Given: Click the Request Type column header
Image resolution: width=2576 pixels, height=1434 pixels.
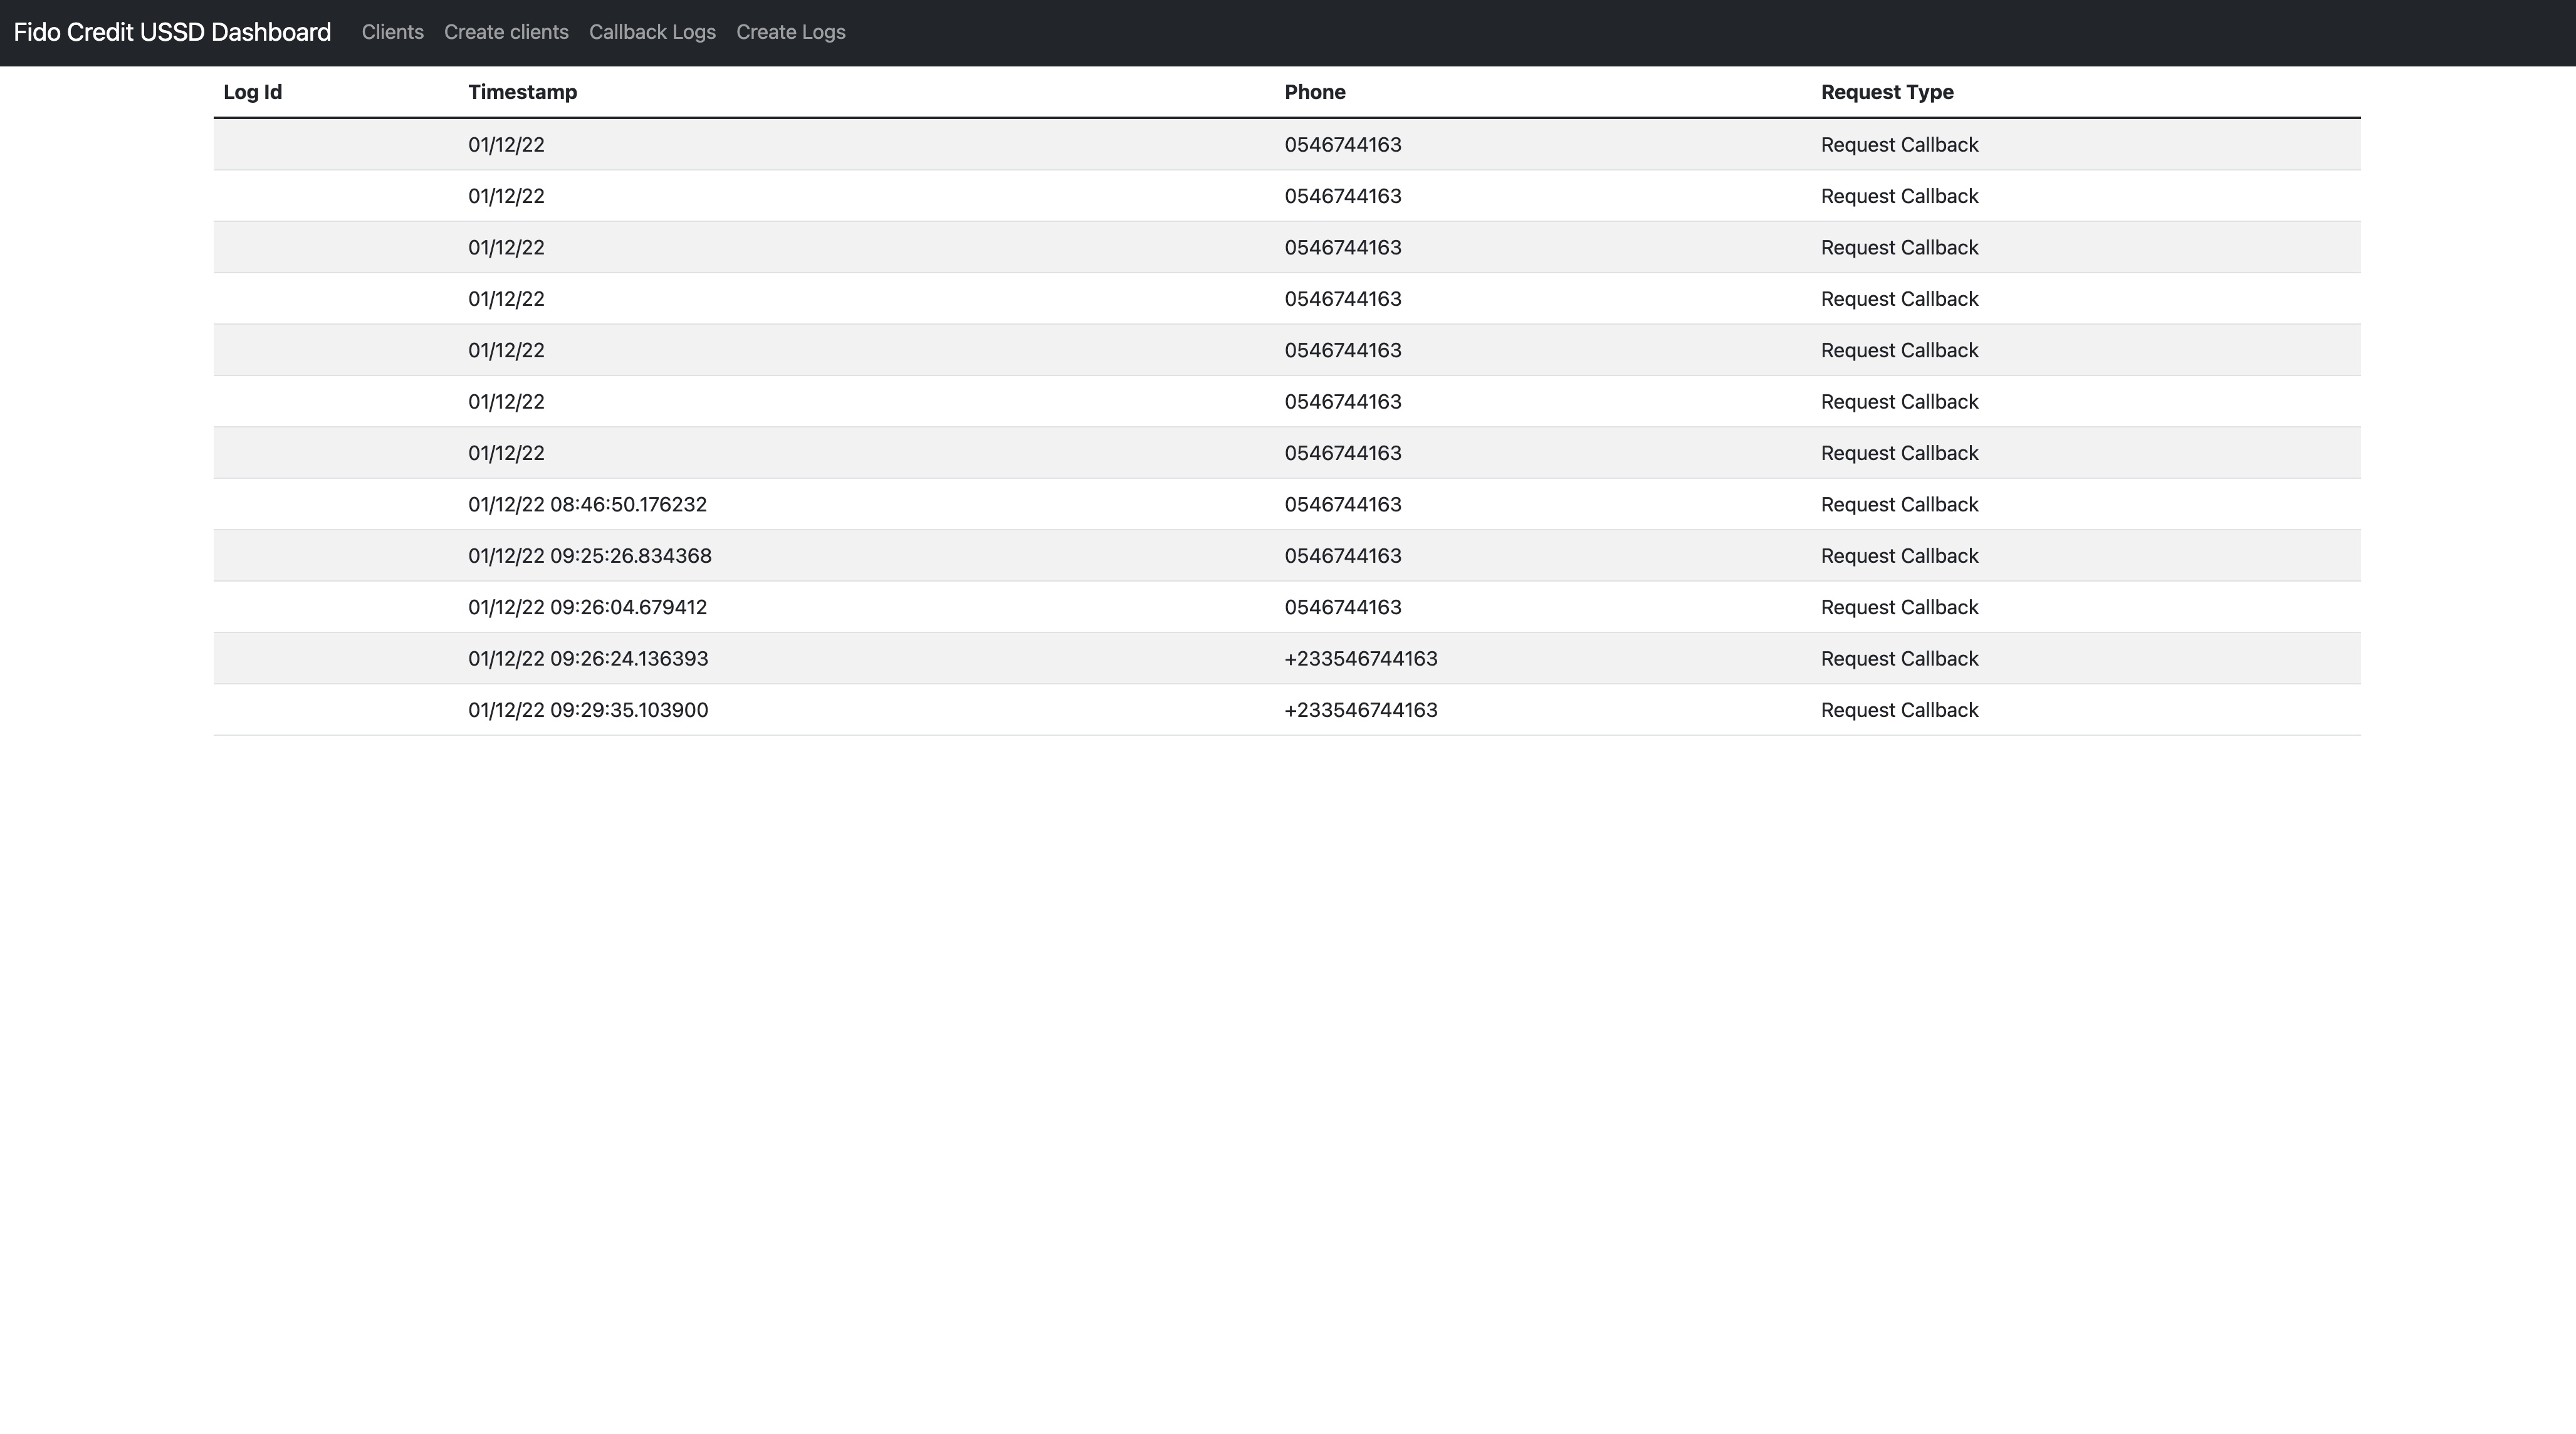Looking at the screenshot, I should tap(1886, 92).
